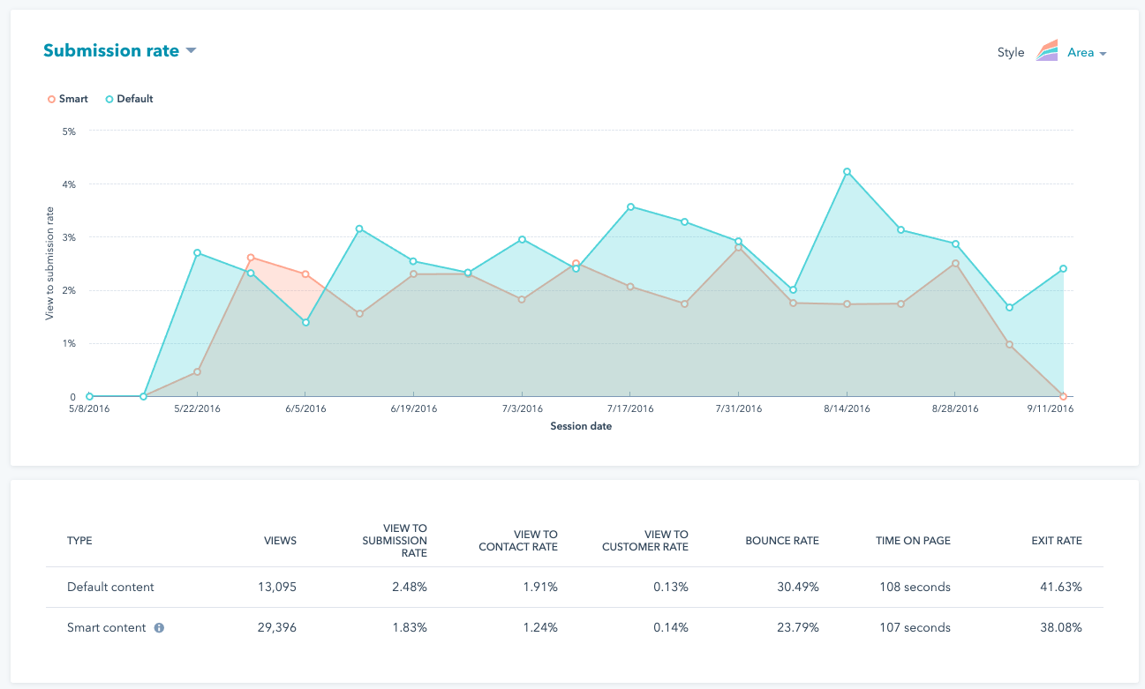Click the 108 seconds time value
The height and width of the screenshot is (689, 1145).
[x=915, y=587]
